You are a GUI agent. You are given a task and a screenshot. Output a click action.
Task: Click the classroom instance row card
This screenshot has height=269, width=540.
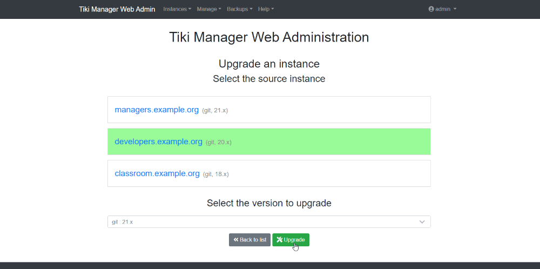coord(269,173)
